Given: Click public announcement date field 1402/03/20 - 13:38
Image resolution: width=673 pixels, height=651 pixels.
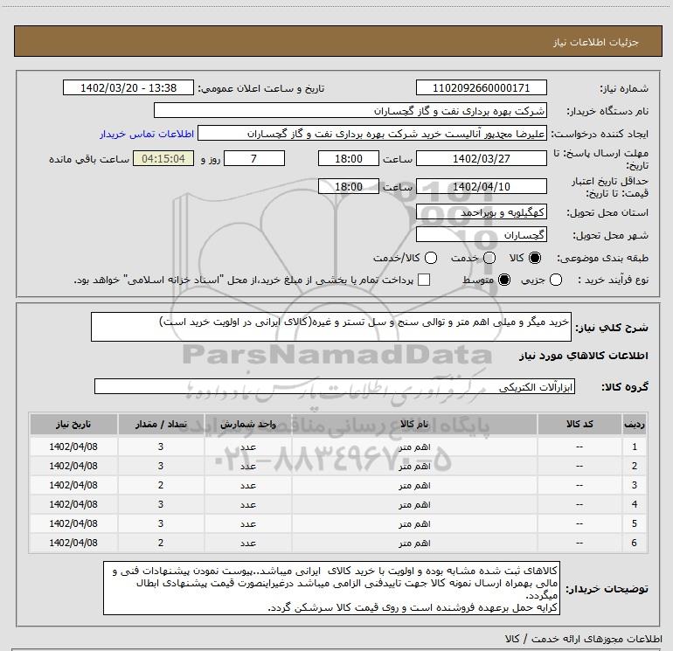Looking at the screenshot, I should tap(128, 87).
